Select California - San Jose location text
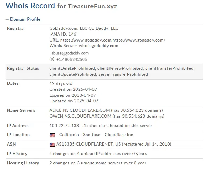Screen dimensions: 208x170 point(80,135)
